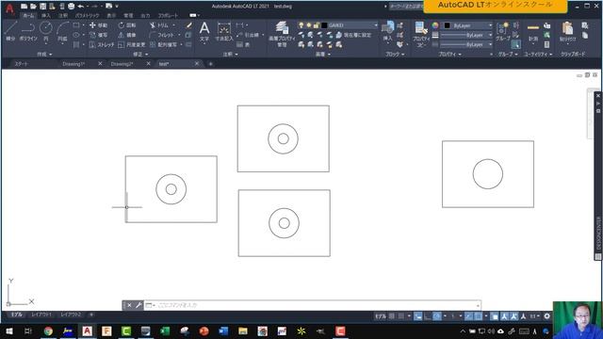Viewport: 603px width, 339px height.
Task: Click the Leader (引出線) tool
Action: tap(248, 35)
